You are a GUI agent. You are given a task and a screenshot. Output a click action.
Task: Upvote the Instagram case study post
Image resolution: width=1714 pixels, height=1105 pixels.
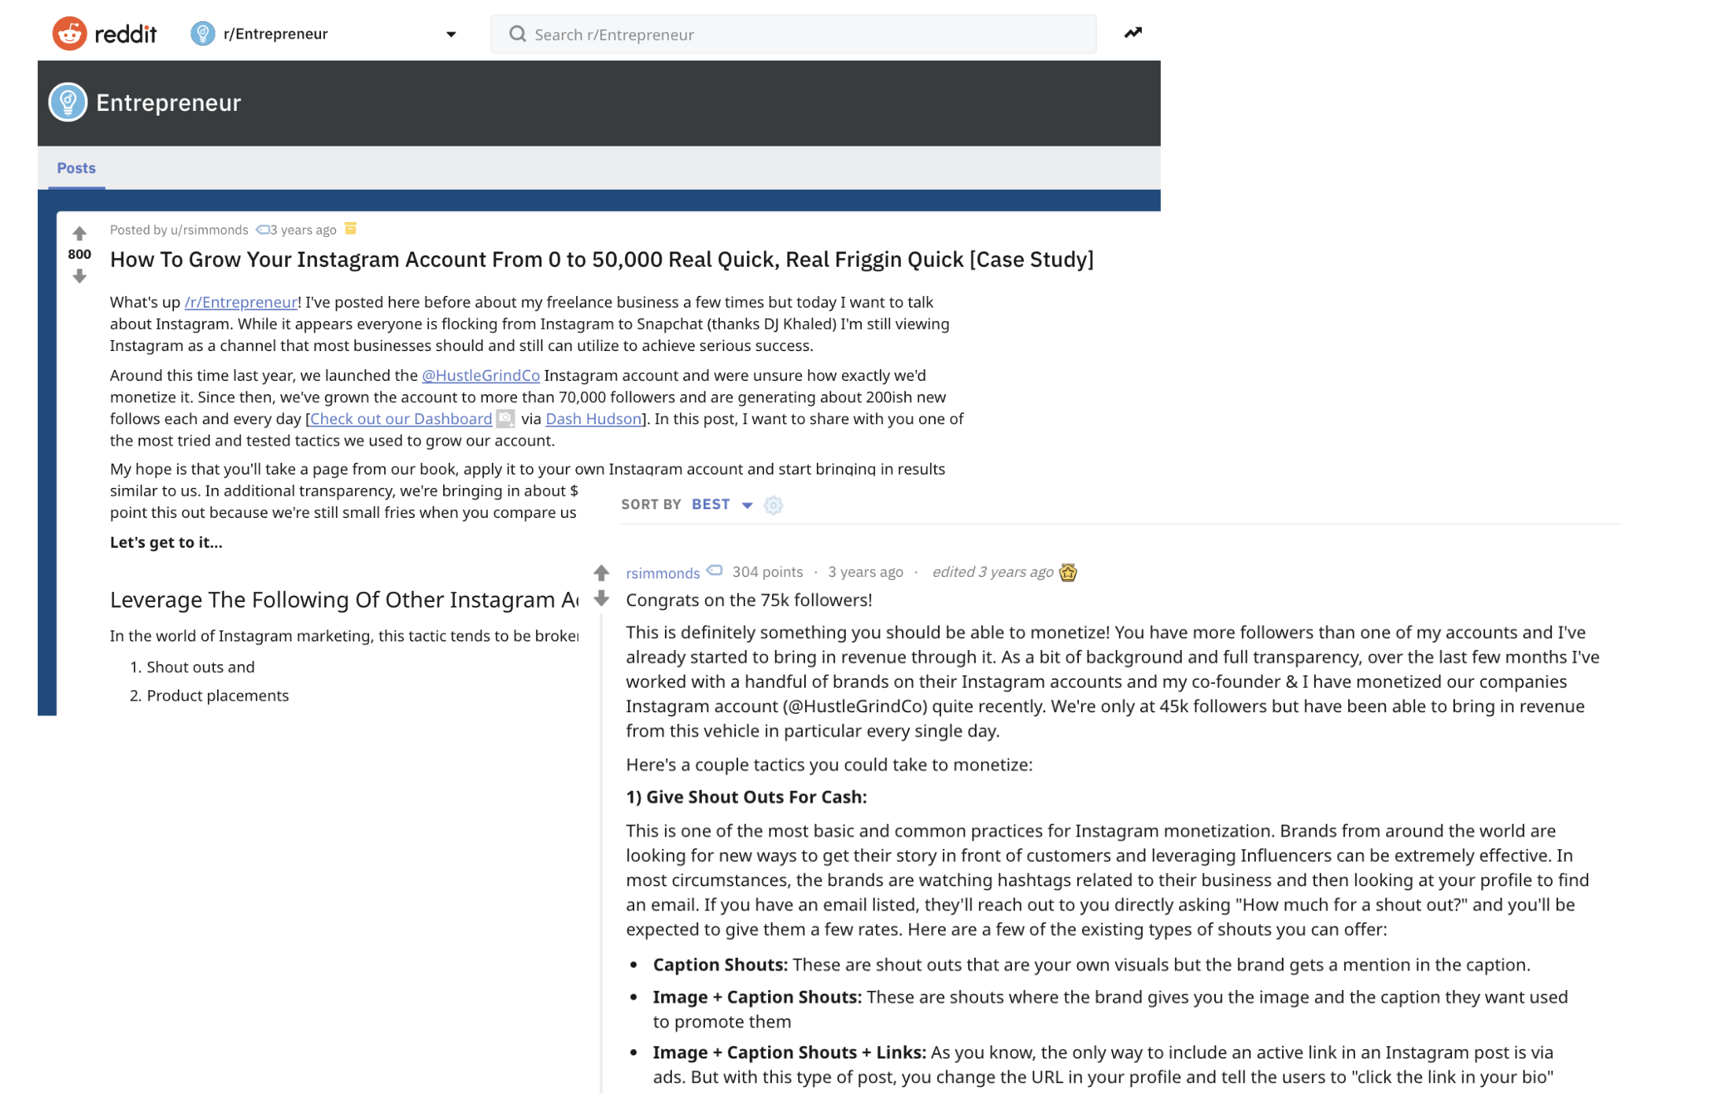click(79, 234)
